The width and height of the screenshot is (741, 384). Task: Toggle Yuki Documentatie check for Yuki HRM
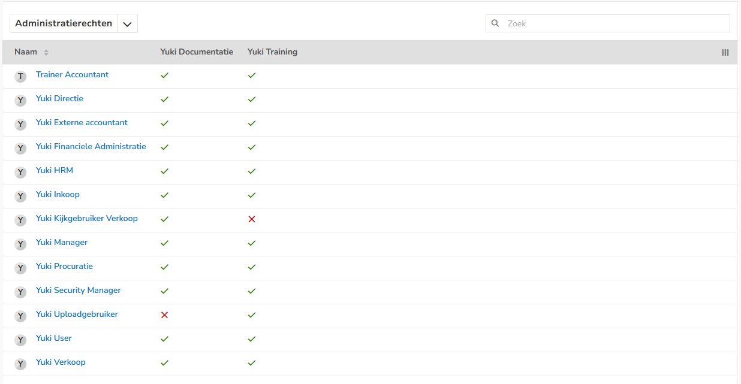[x=164, y=171]
